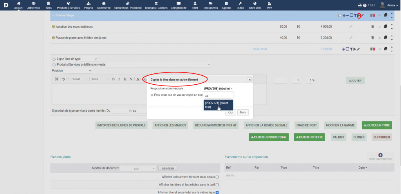Enable Afficher les titres et les articles sans le tarif
Viewport: 401px width, 194px height.
click(217, 185)
